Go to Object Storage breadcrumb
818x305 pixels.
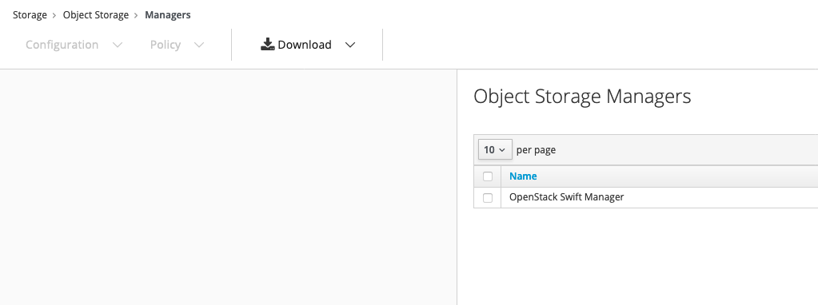click(96, 15)
